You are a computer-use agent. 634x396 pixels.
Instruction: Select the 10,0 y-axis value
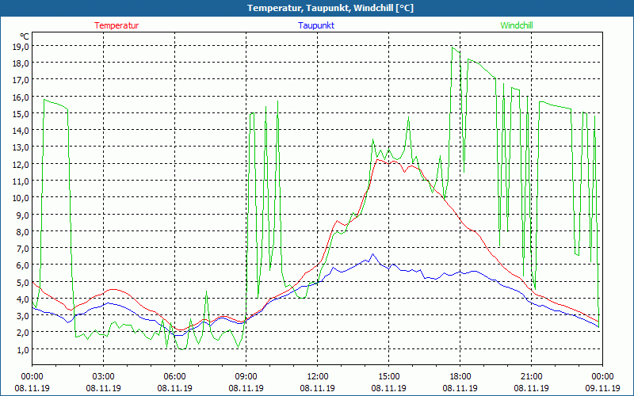pyautogui.click(x=21, y=197)
